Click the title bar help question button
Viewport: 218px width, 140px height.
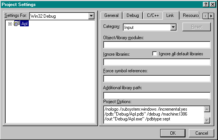coord(206,5)
